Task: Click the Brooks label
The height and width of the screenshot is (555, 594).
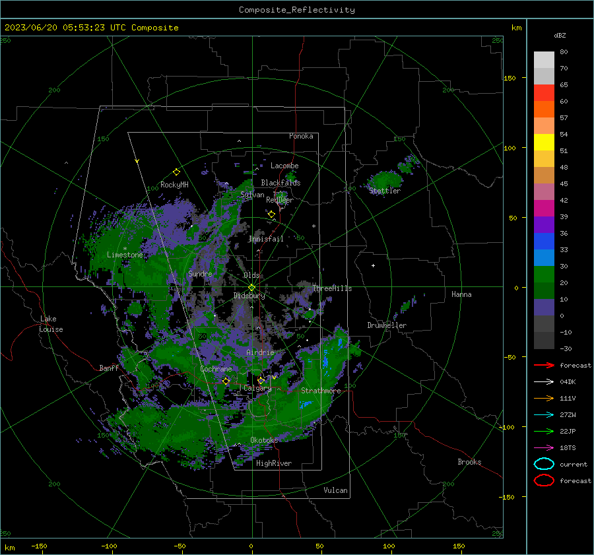Action: pos(469,462)
